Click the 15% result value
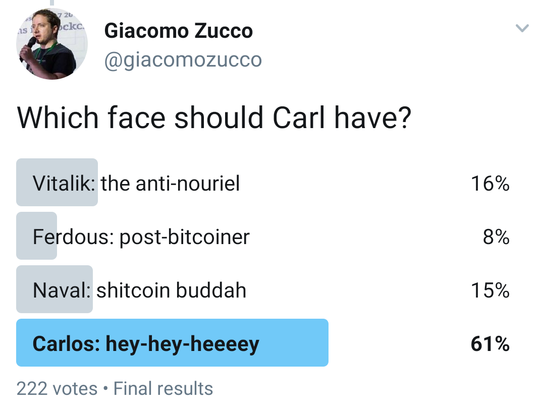545x412 pixels. point(490,290)
